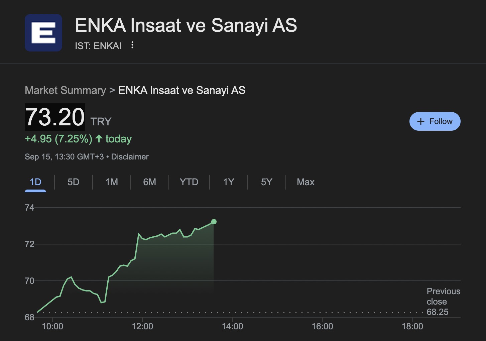Viewport: 486px width, 341px height.
Task: Click the chart at 12:00 axis label
Action: pyautogui.click(x=142, y=326)
